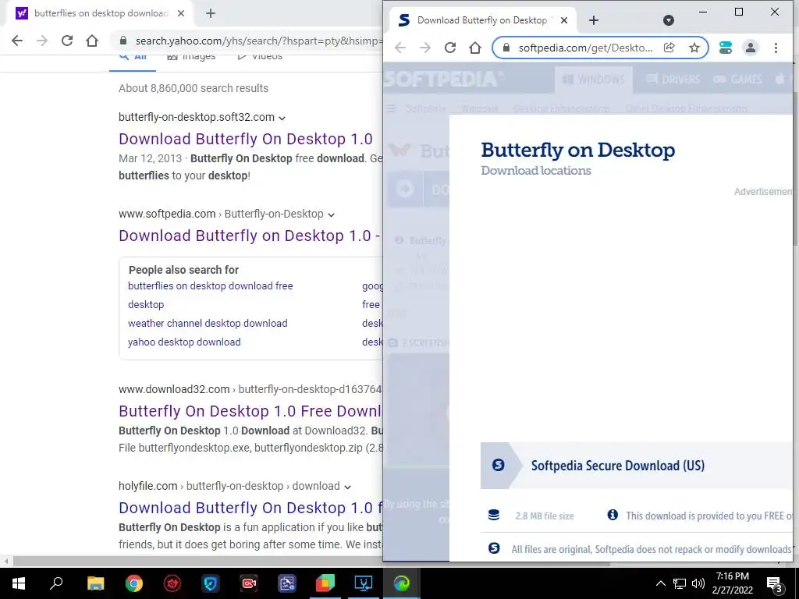Open new tab in Yahoo search window
The image size is (799, 599).
coord(211,13)
